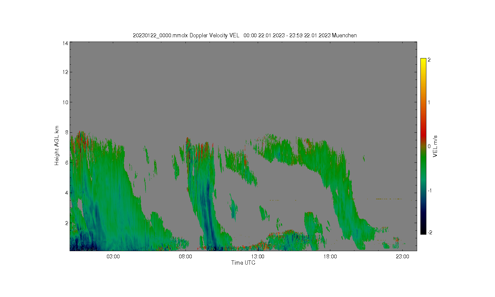Click the 23:00 time tick label

pos(403,257)
